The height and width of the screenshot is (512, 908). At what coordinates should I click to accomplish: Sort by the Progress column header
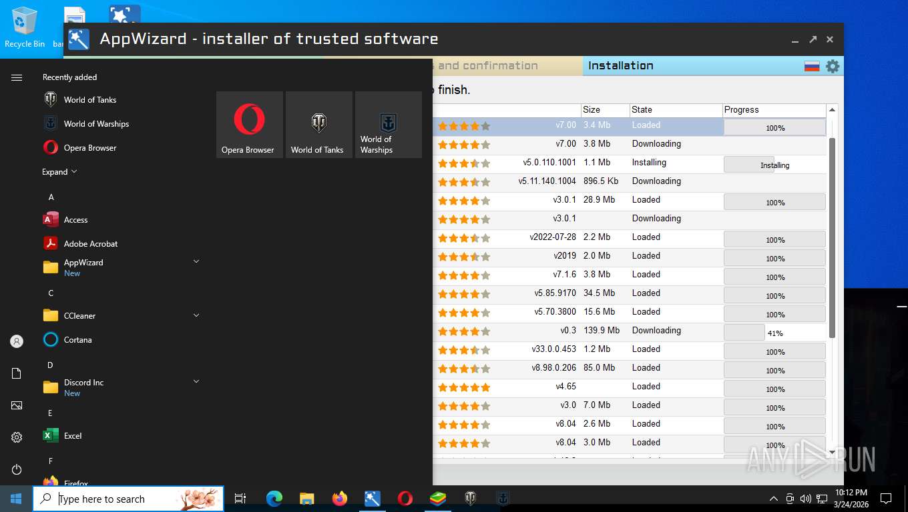[x=774, y=110]
